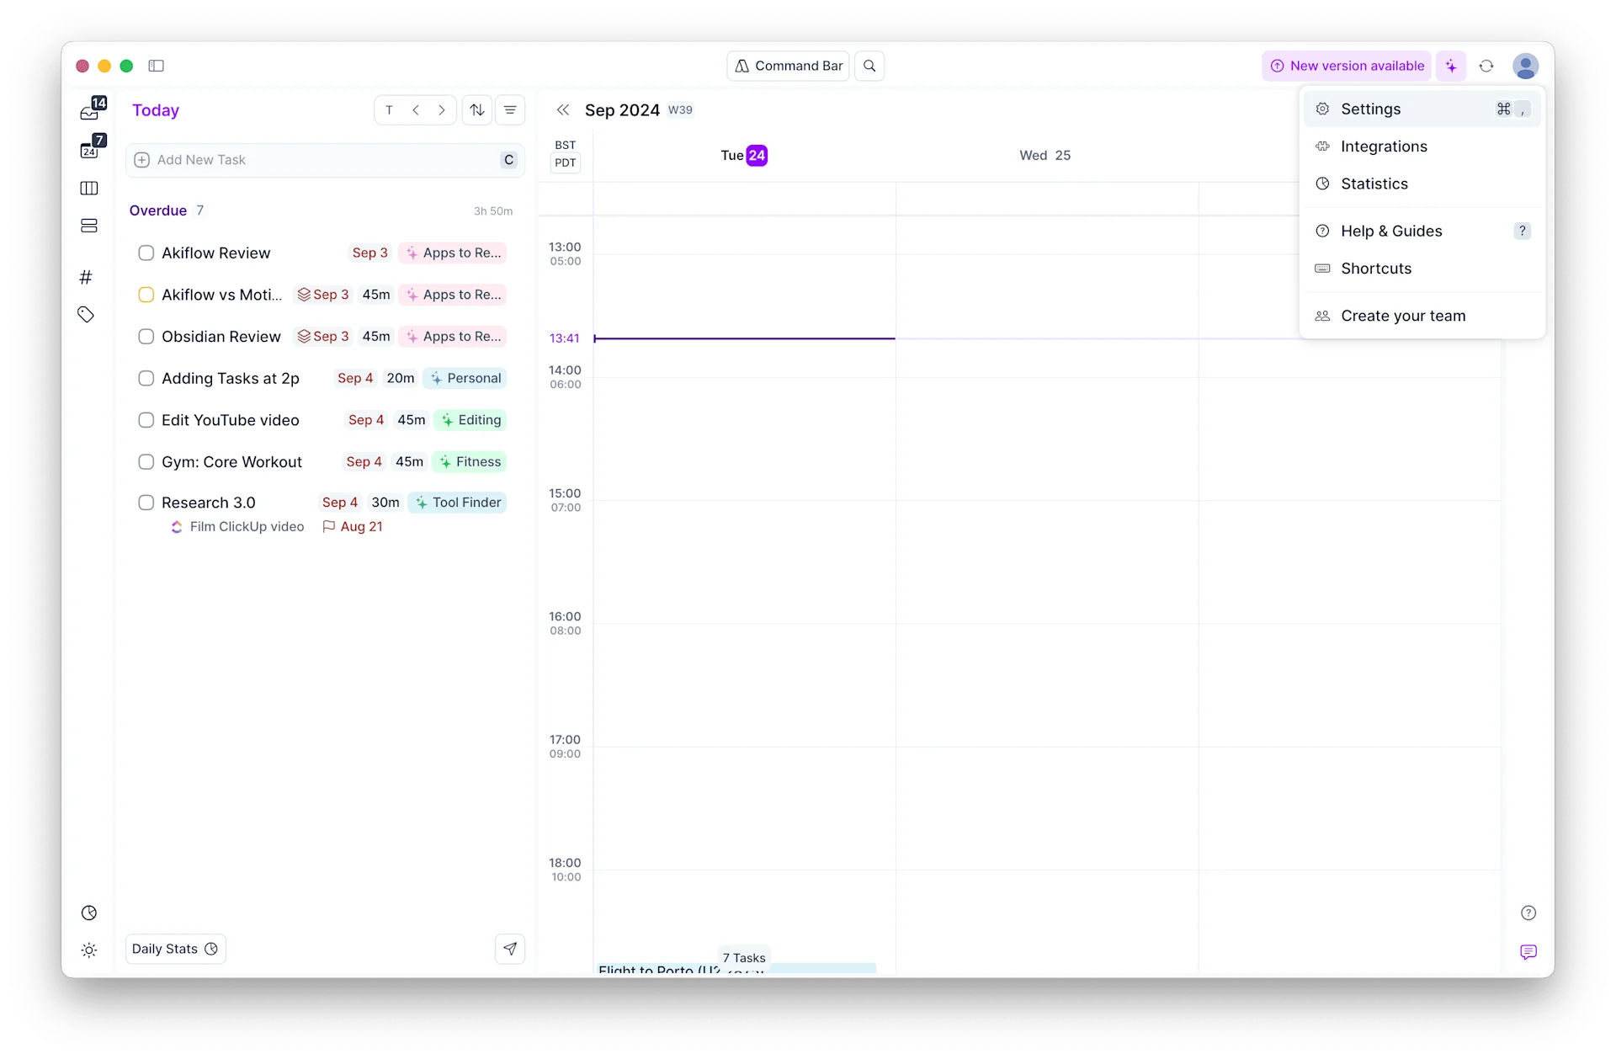Screen dimensions: 1616x1059
Task: Expand the 7 Tasks group at calendar bottom
Action: (744, 957)
